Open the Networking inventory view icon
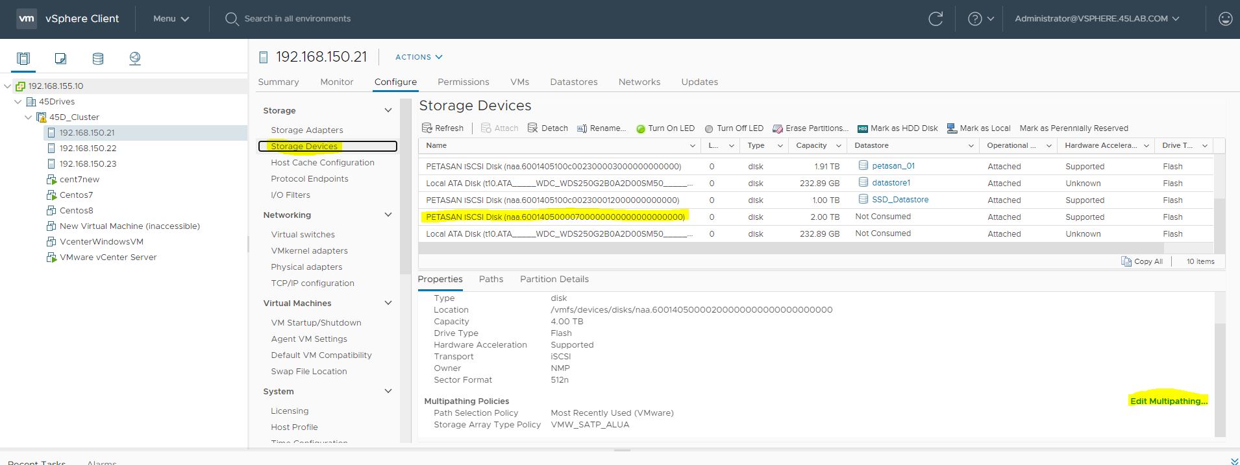This screenshot has height=465, width=1240. pyautogui.click(x=135, y=58)
